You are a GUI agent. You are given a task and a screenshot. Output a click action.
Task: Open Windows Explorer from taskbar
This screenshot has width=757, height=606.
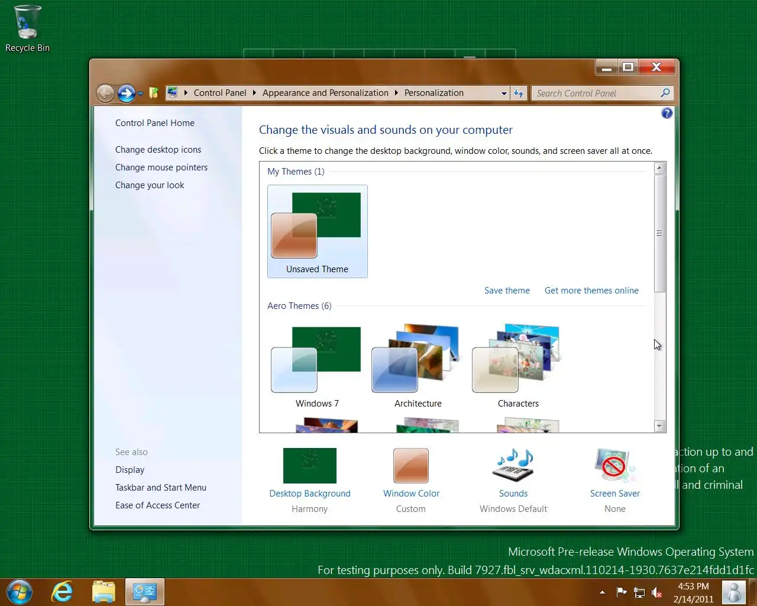tap(103, 592)
